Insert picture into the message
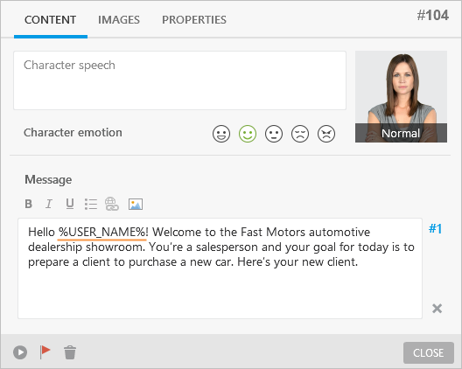The height and width of the screenshot is (369, 462). point(136,204)
